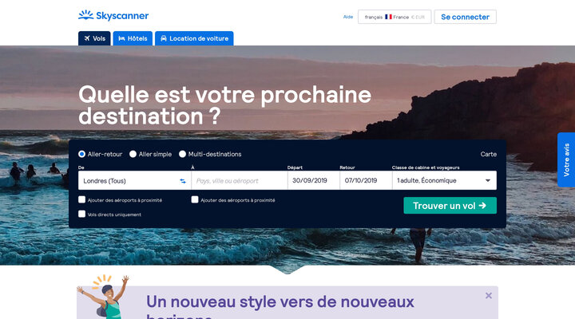Open the Se connecter login button

tap(465, 17)
